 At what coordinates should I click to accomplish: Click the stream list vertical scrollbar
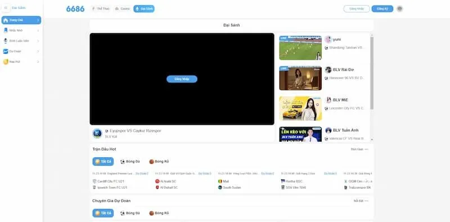(x=372, y=73)
